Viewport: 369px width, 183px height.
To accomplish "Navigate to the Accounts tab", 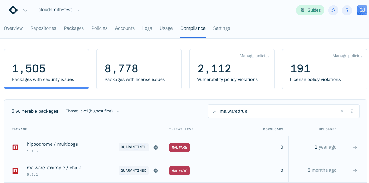I will [x=125, y=28].
